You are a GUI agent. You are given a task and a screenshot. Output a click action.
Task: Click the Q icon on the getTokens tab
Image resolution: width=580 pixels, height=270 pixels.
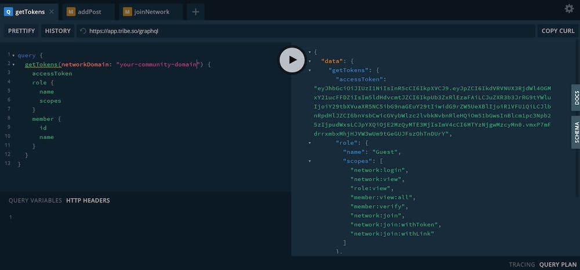point(8,12)
